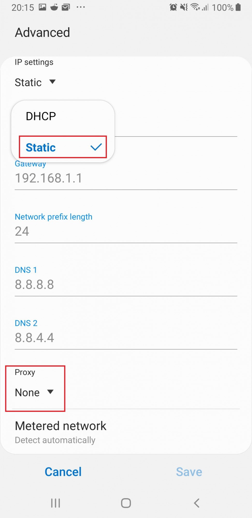Open the IP settings Static dropdown

pos(35,82)
